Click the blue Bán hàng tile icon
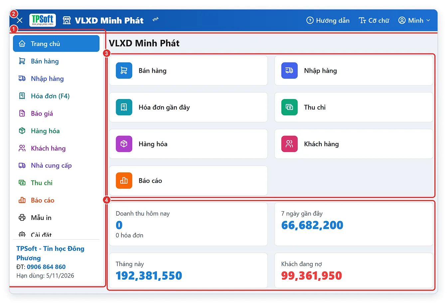Viewport: 447px width, 303px height. [124, 70]
